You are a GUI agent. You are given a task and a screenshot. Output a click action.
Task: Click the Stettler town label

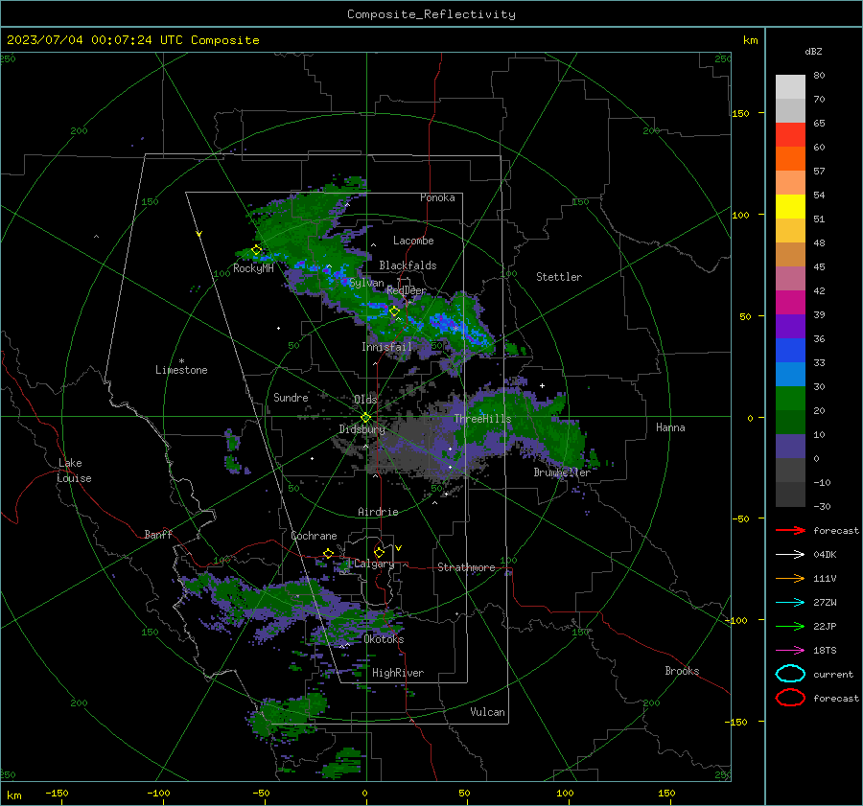(x=559, y=277)
